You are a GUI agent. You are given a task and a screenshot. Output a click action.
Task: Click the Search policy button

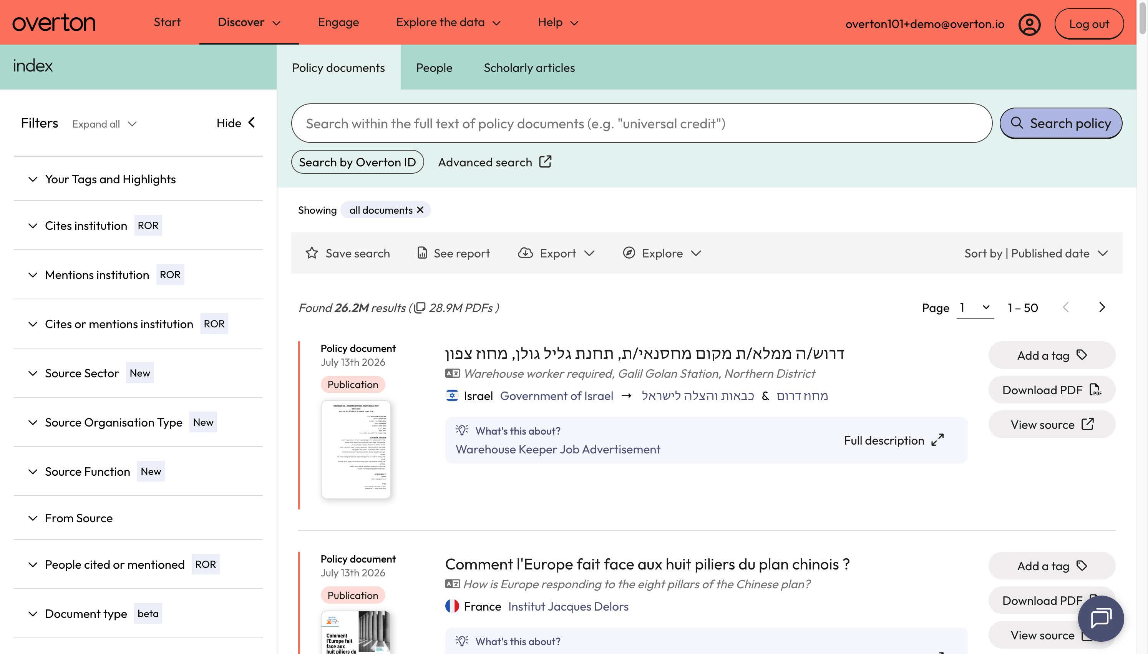(x=1060, y=123)
